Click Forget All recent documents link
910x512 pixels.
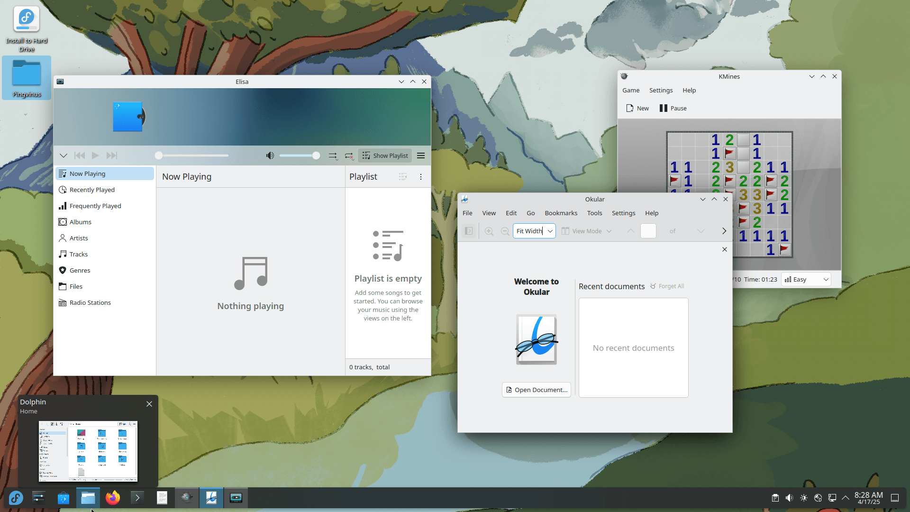667,286
